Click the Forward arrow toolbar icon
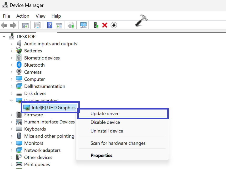 point(13,25)
